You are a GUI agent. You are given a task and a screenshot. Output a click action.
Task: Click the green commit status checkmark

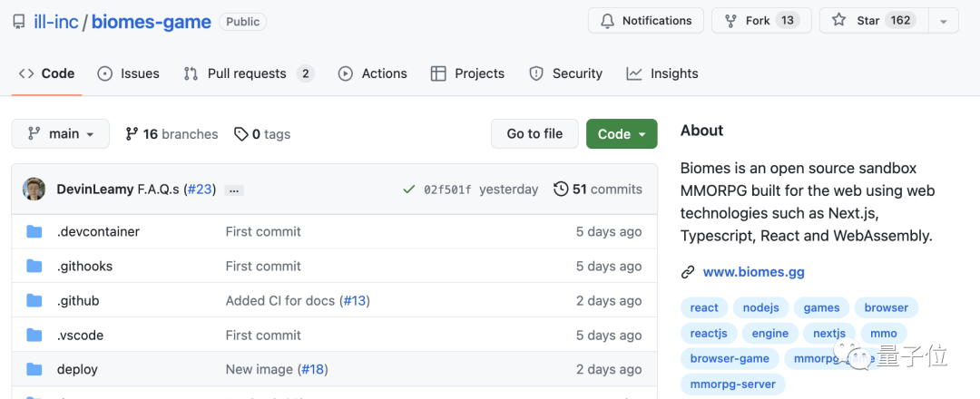[x=409, y=190]
